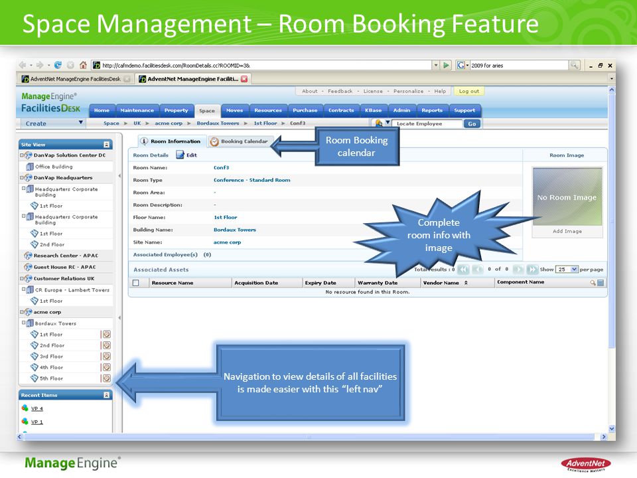637x478 pixels.
Task: Open booking calendar icon for 1st Floor Bordaux Towers
Action: (x=106, y=334)
